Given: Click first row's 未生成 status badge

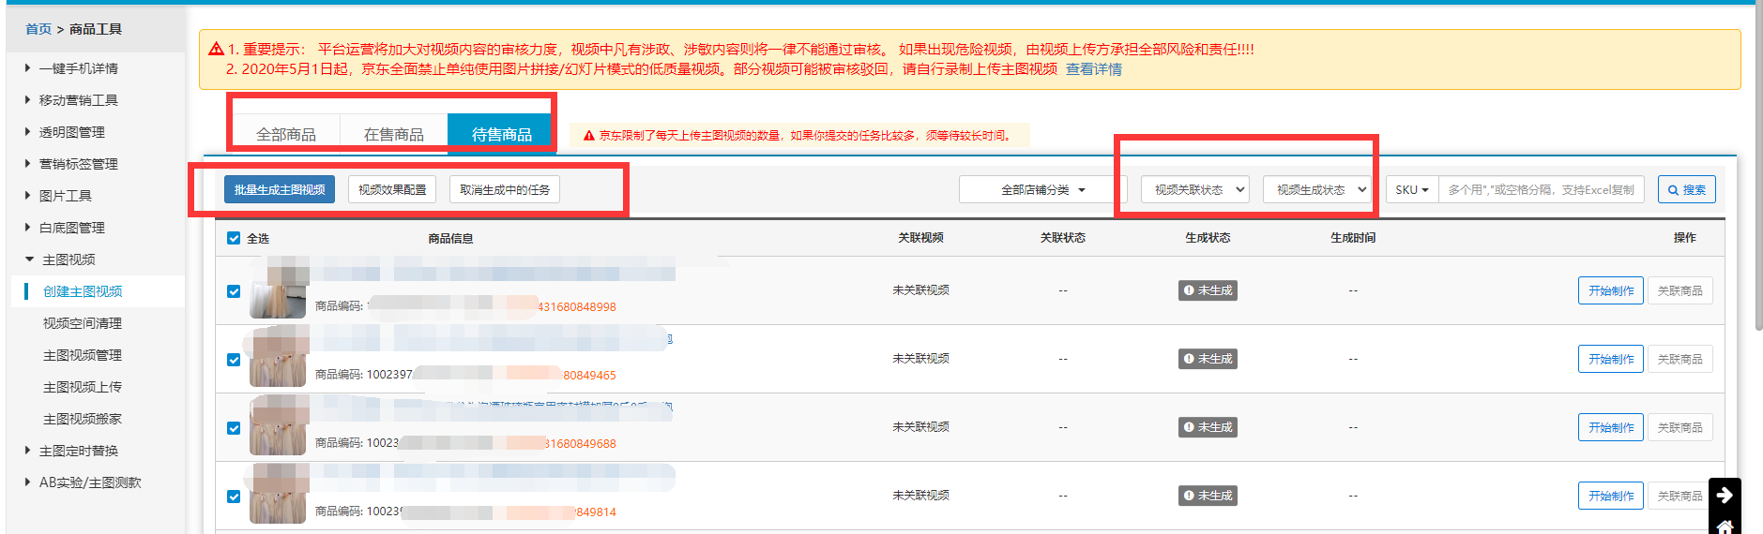Looking at the screenshot, I should point(1208,290).
